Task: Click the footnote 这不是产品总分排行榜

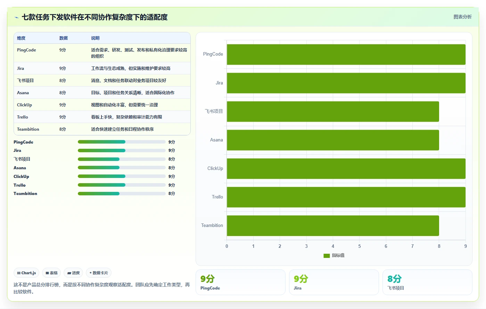Action: tap(101, 288)
